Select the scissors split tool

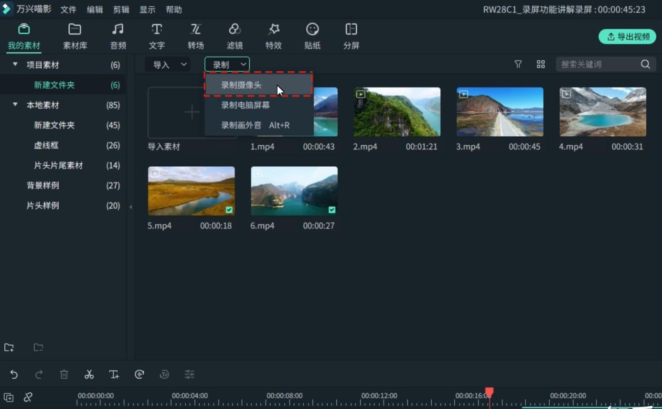pyautogui.click(x=89, y=374)
